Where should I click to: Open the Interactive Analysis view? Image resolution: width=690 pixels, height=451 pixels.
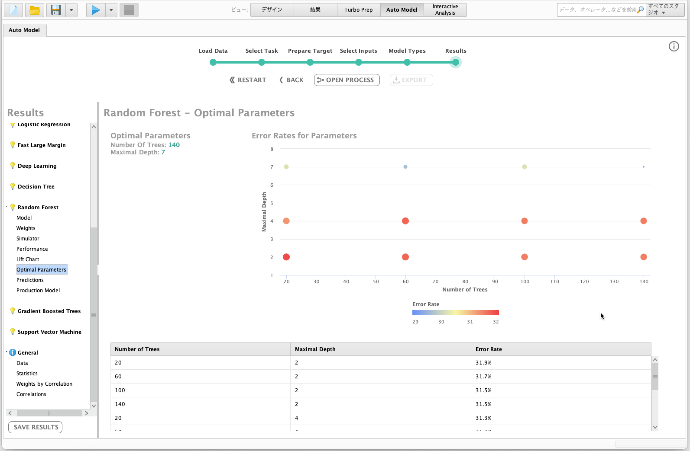click(445, 10)
